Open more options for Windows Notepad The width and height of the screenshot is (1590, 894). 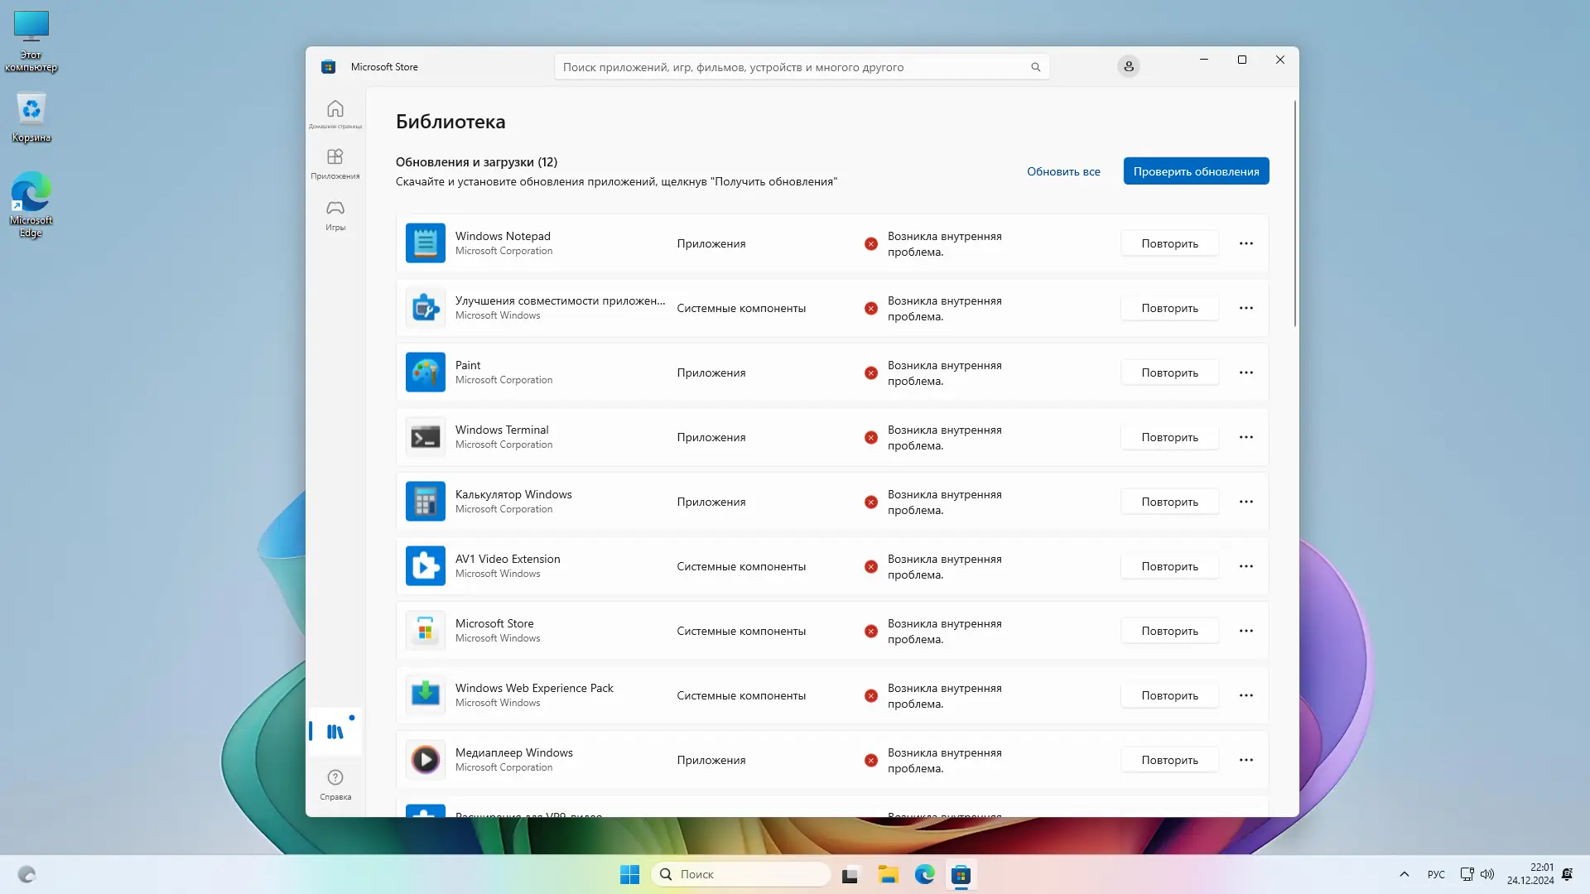pyautogui.click(x=1245, y=243)
